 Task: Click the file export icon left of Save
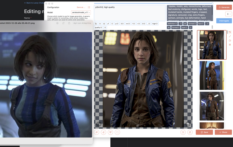tap(190, 132)
